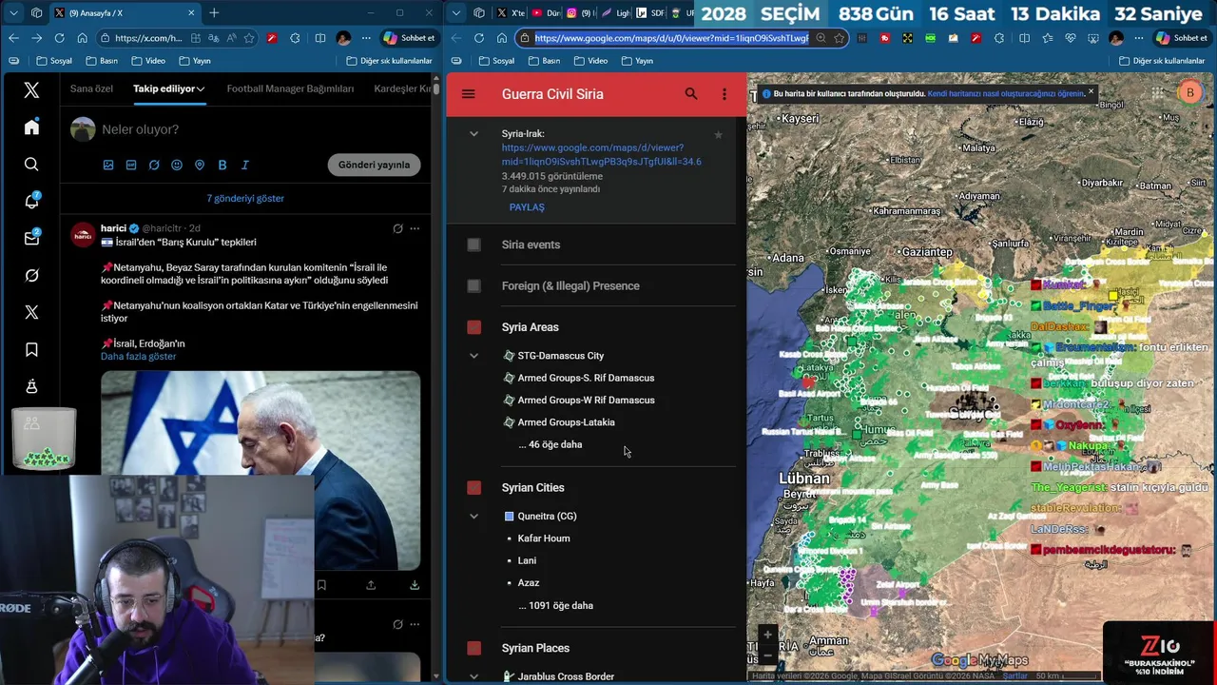
Task: Click the X logo atop the sidebar
Action: click(x=31, y=90)
